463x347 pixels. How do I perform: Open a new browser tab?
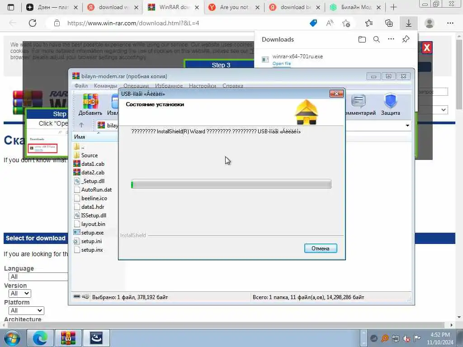(393, 7)
